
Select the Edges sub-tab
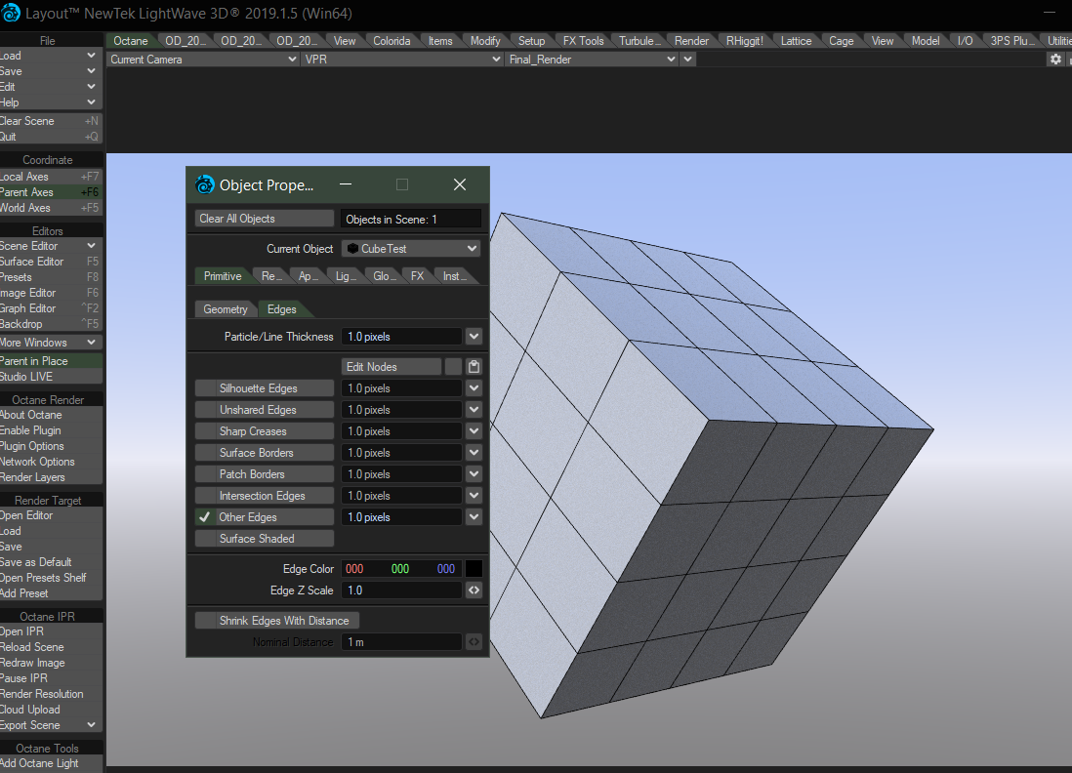tap(282, 309)
